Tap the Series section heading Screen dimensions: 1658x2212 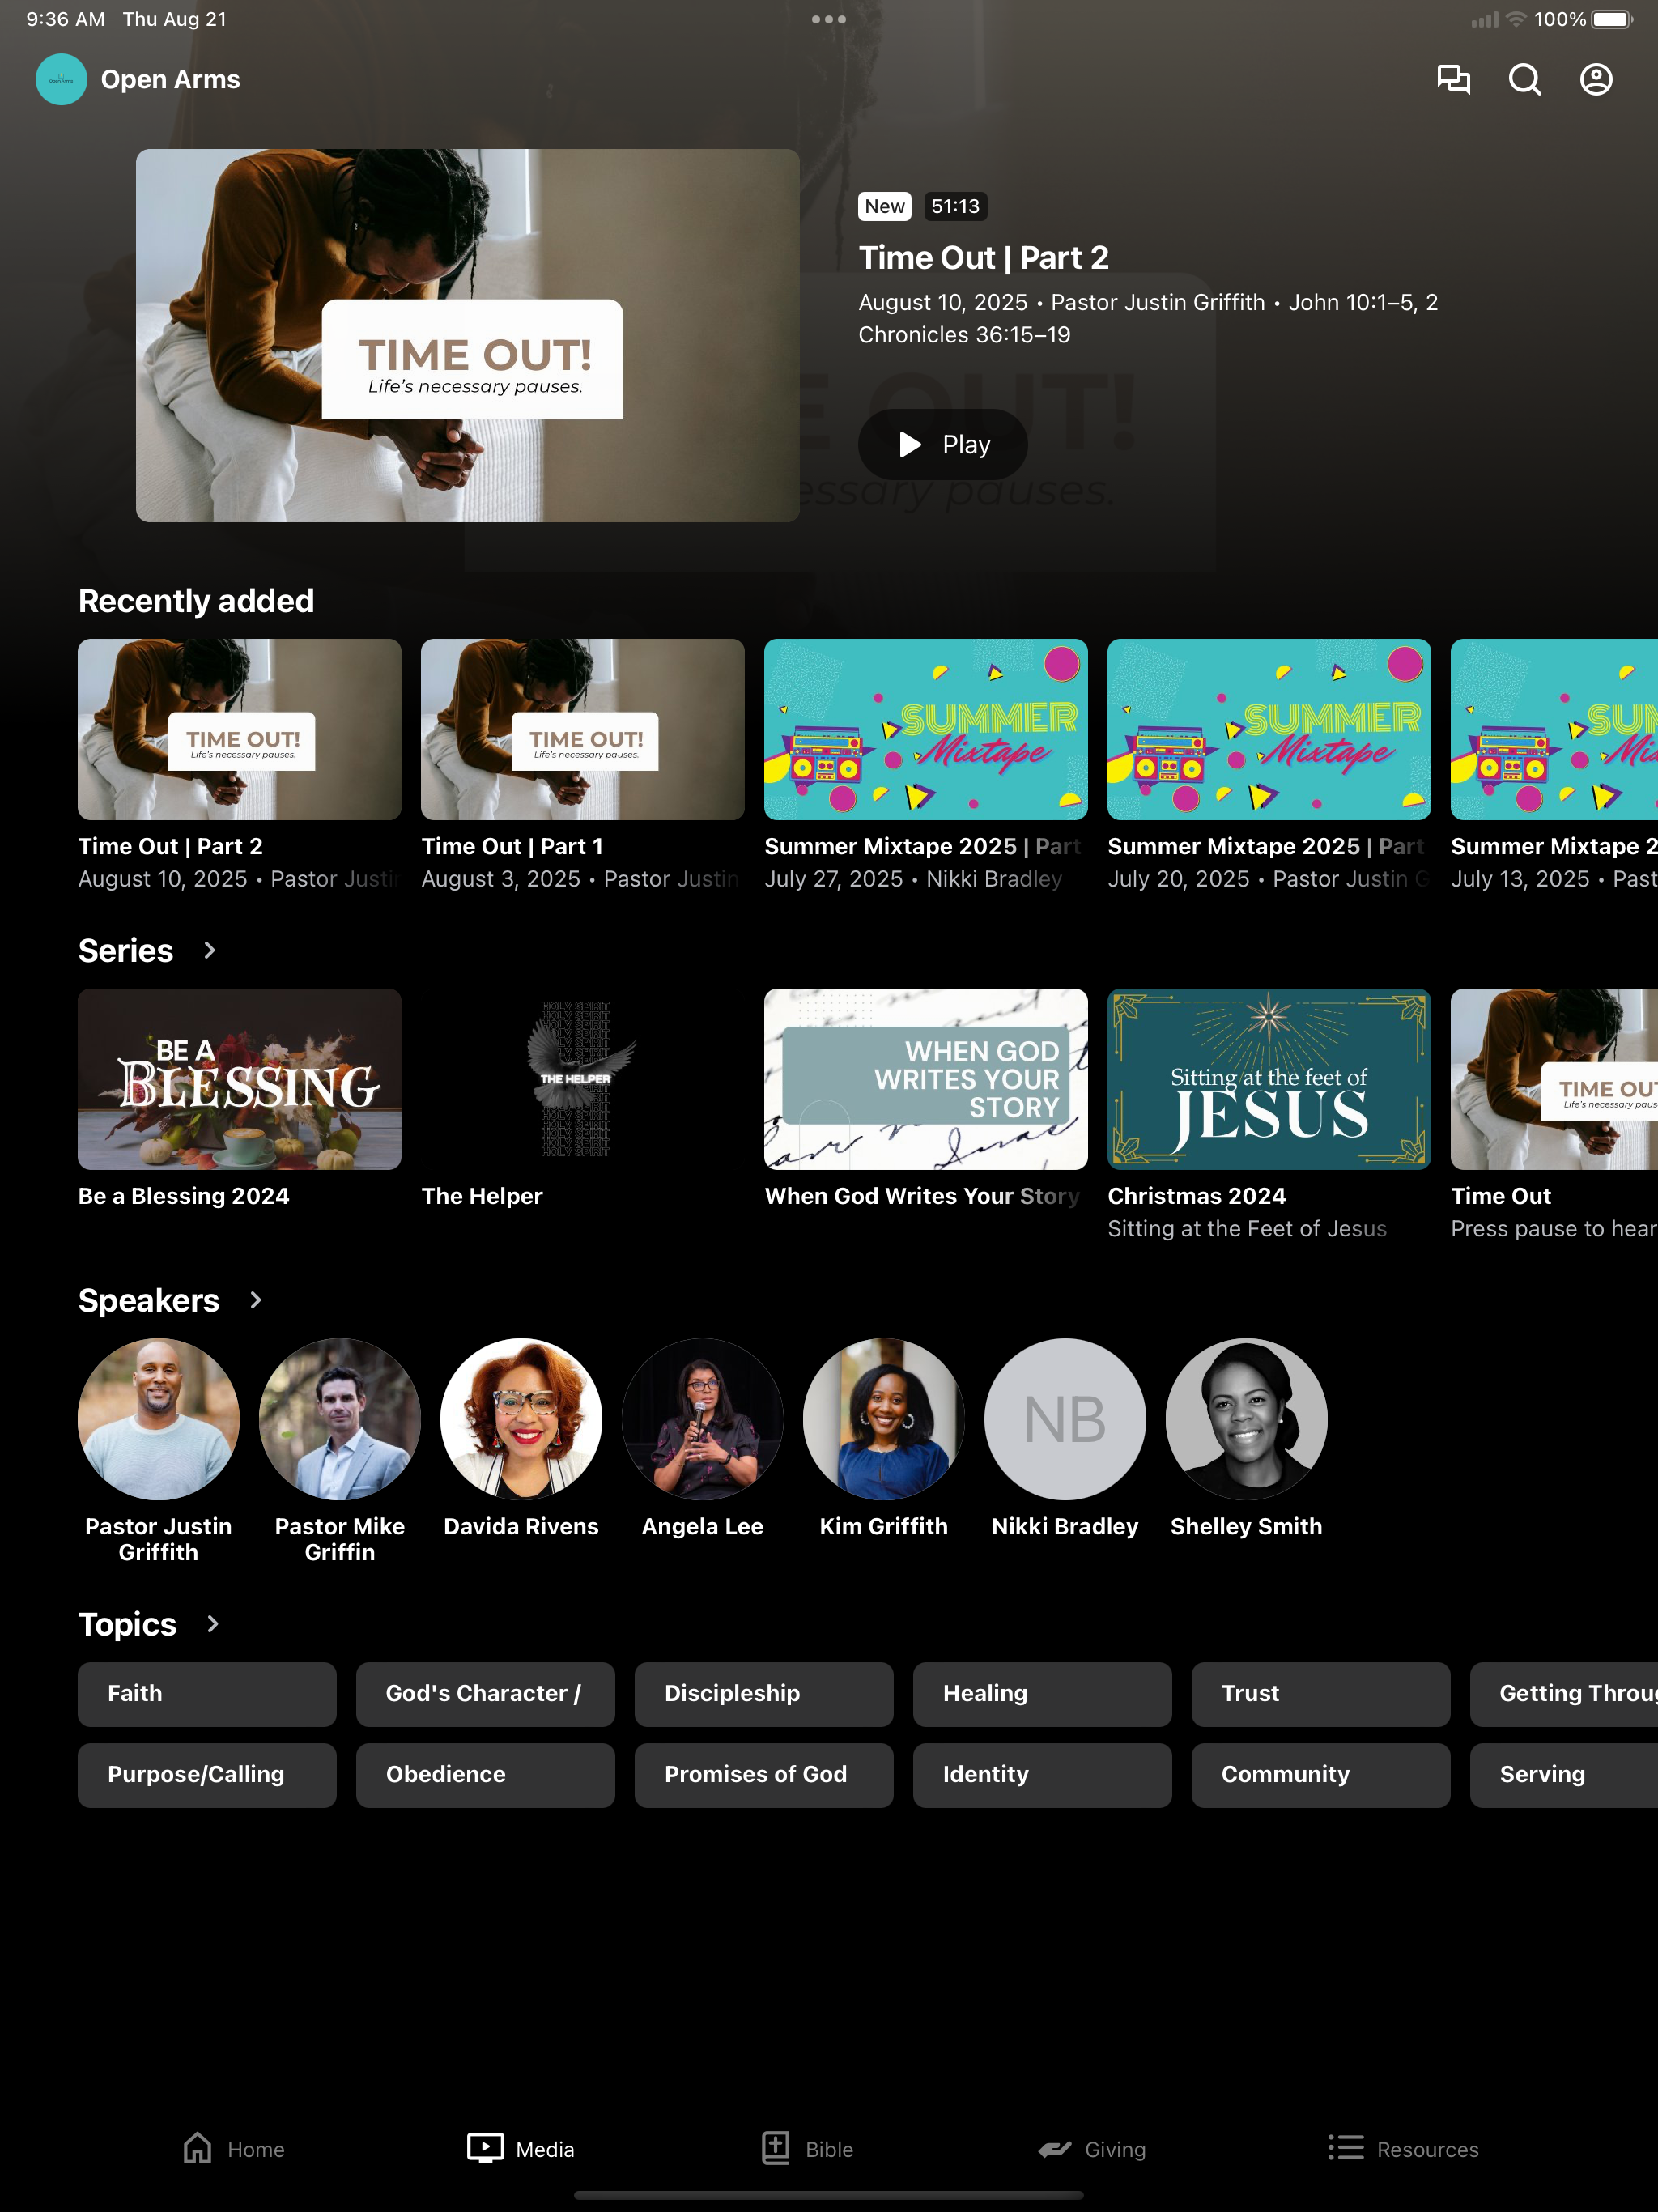126,951
